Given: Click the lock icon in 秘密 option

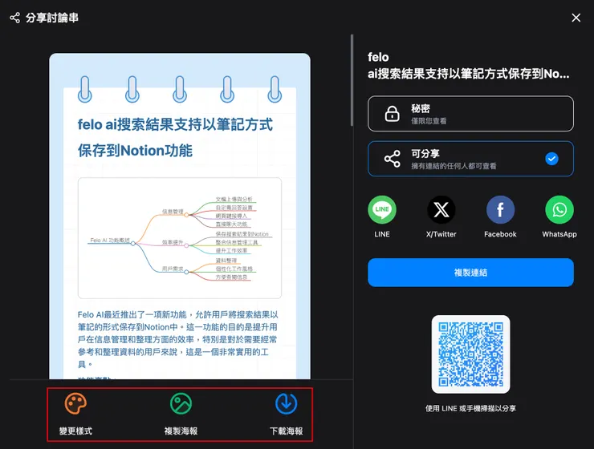Looking at the screenshot, I should pos(392,114).
